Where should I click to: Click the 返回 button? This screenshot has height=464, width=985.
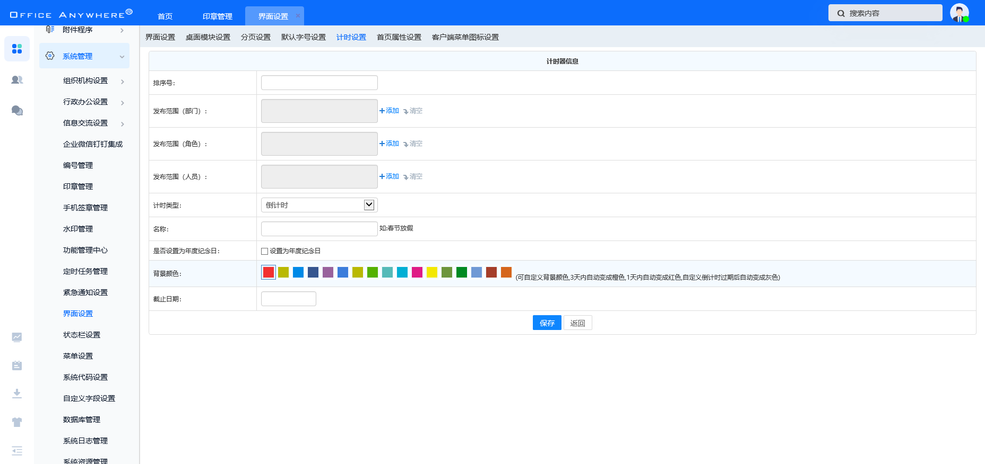point(577,323)
